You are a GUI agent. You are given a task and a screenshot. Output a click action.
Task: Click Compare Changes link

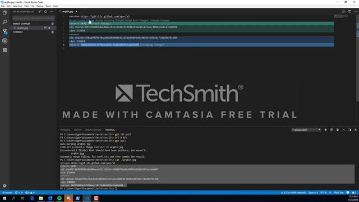point(159,20)
